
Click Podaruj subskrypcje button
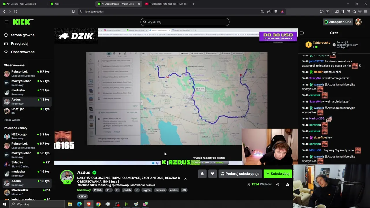240,174
